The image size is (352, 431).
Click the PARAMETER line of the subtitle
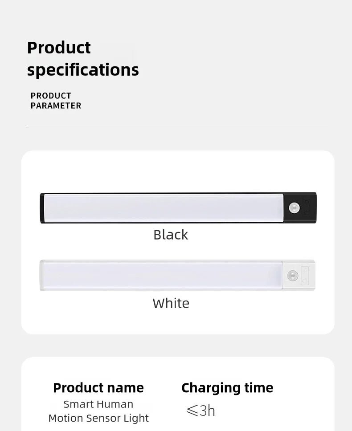(56, 106)
